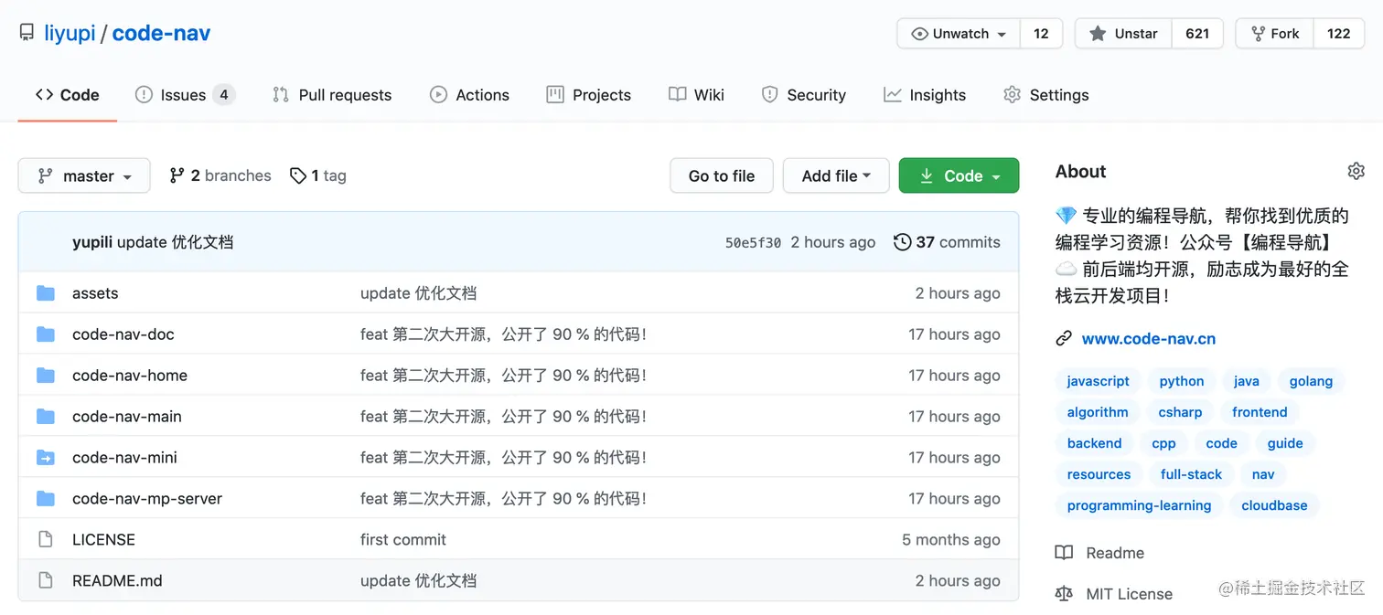View the 621 stargazers count
This screenshot has height=615, width=1383.
pyautogui.click(x=1197, y=34)
